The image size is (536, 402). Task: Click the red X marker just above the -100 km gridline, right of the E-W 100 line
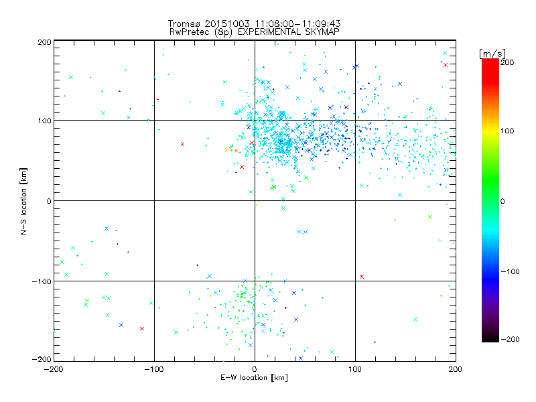click(362, 277)
